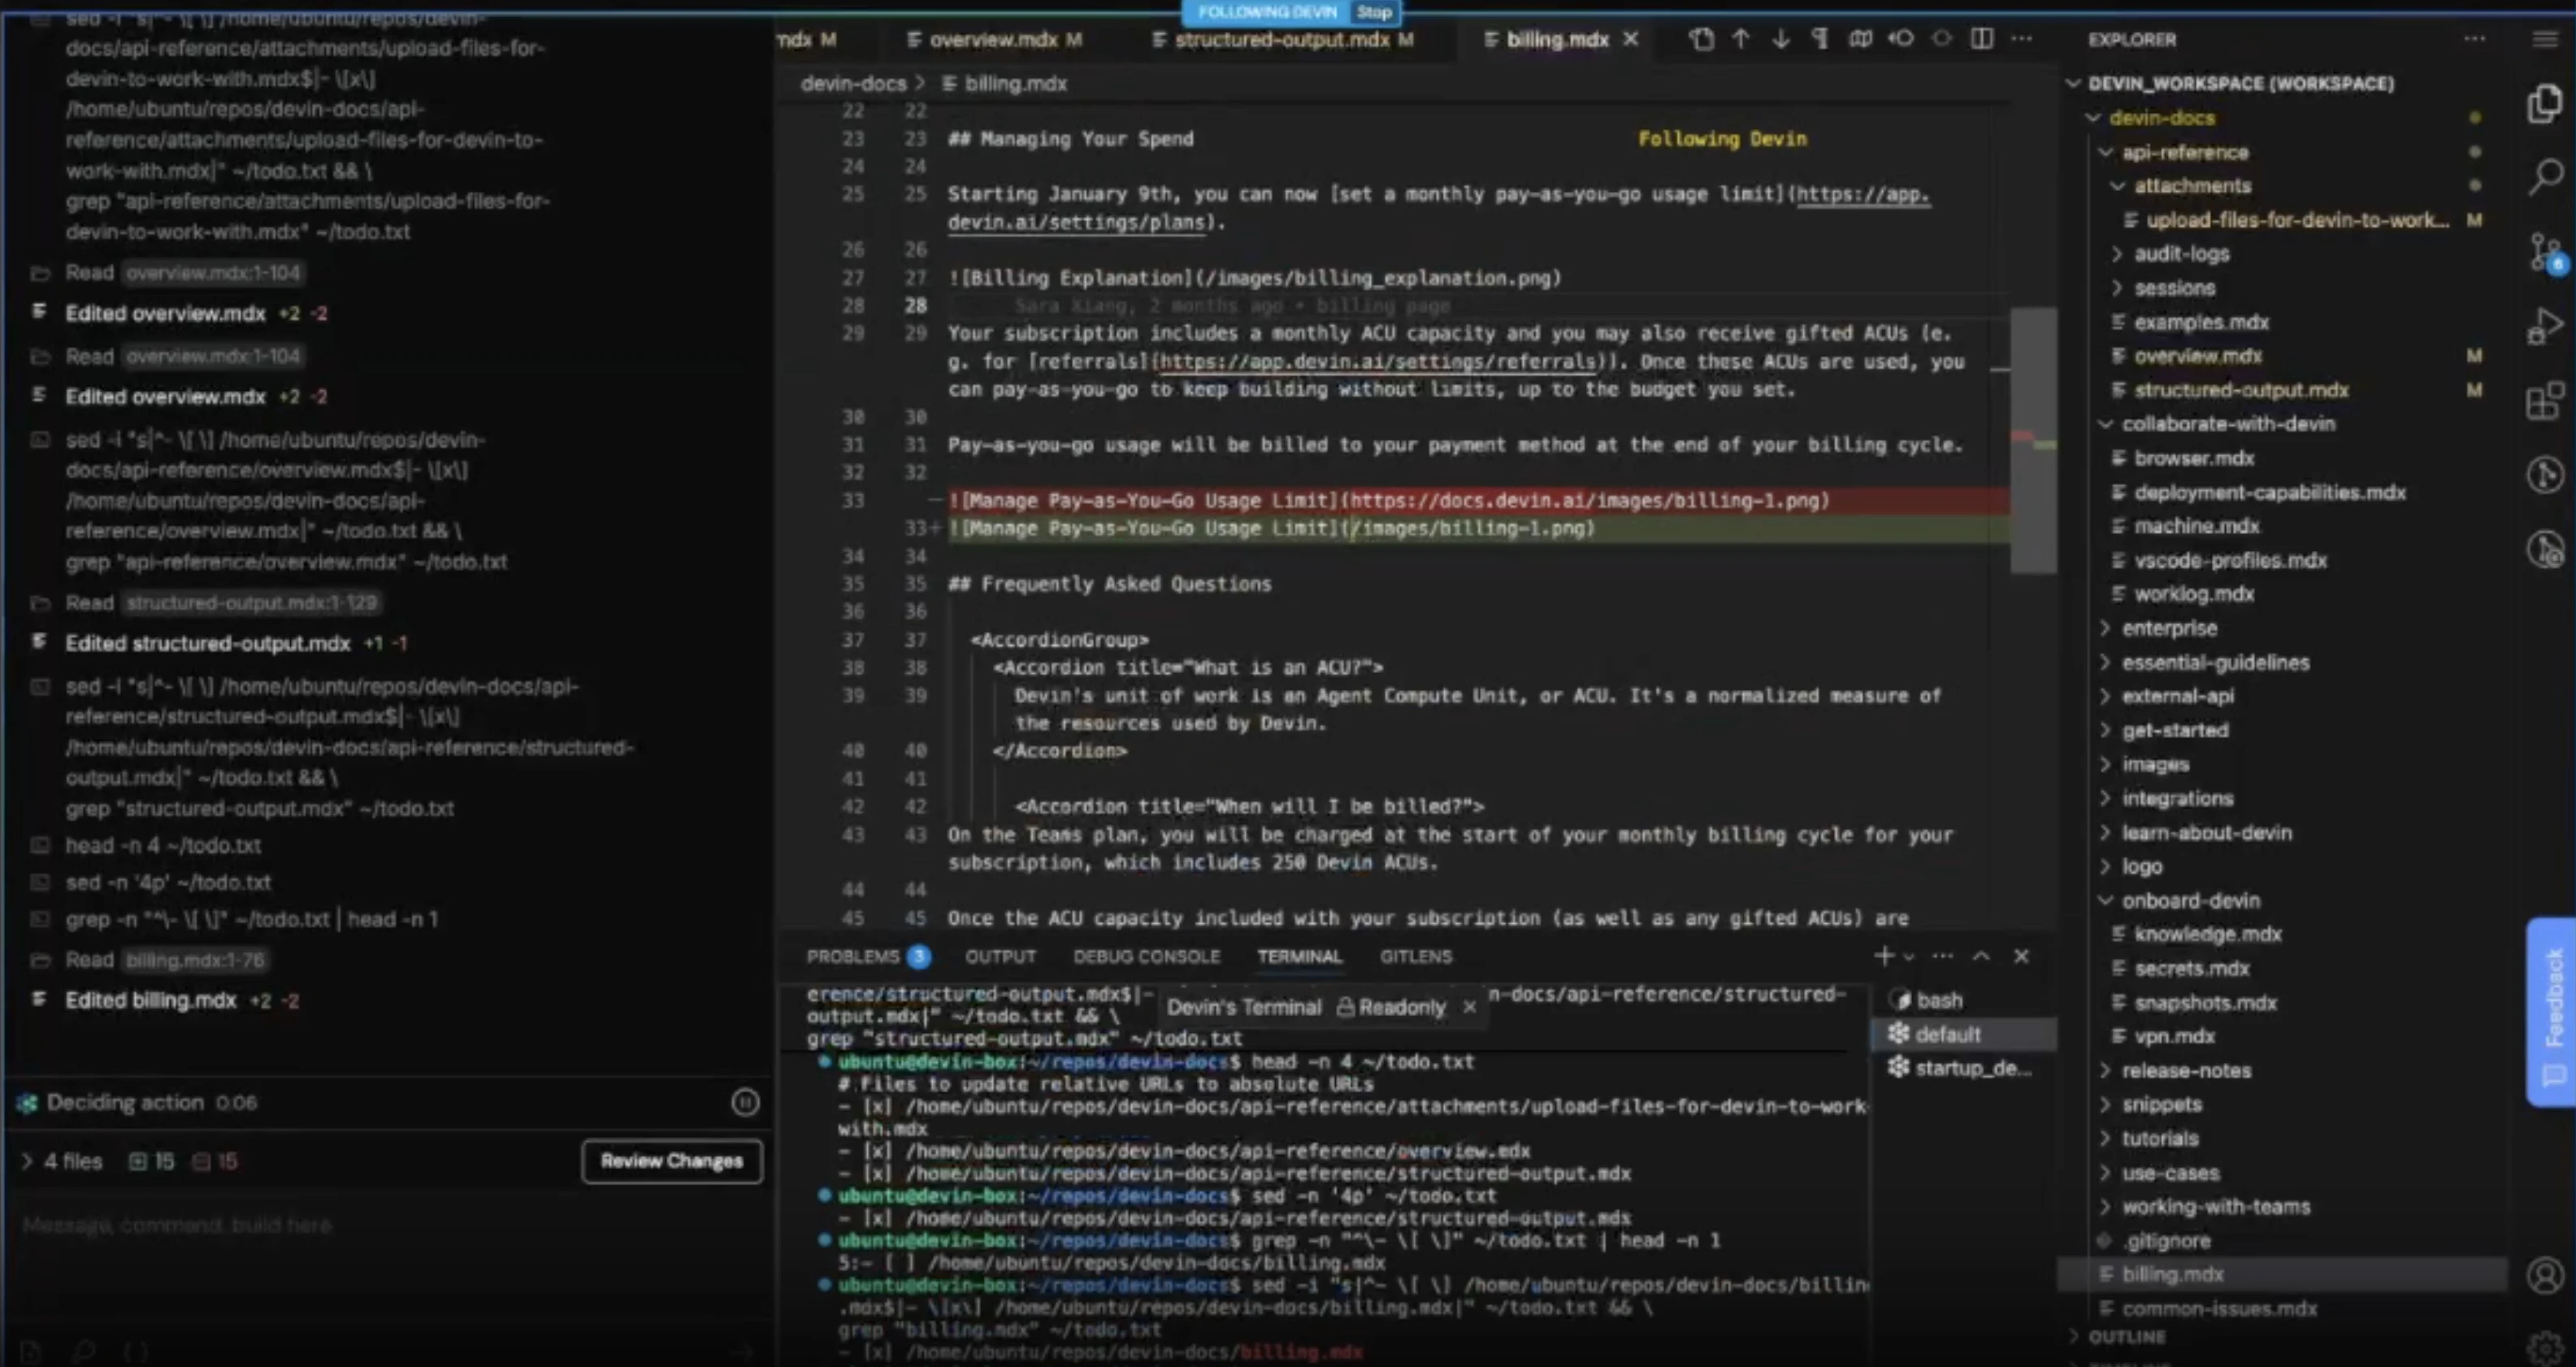2576x1367 pixels.
Task: Pause Devin with the pause icon
Action: click(745, 1102)
